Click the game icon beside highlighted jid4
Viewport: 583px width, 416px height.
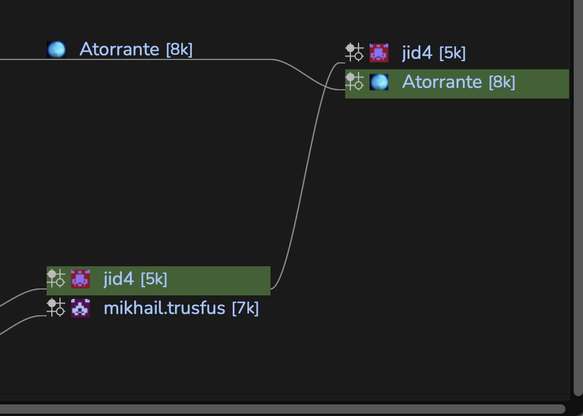coord(56,278)
